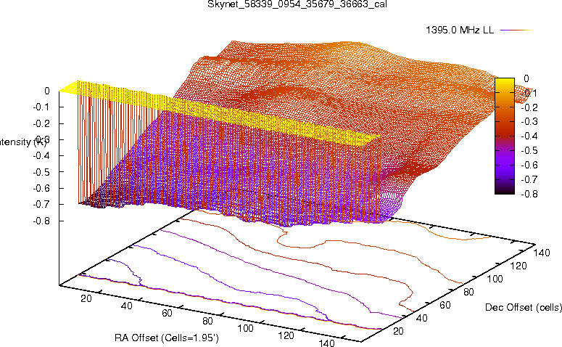Choose the 20 tick on the Dec Offset axis

click(398, 331)
